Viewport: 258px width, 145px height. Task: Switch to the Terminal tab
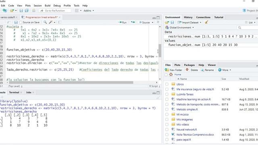pos(14,92)
